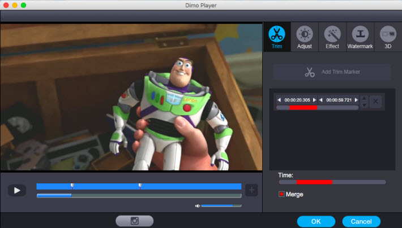
Task: Increase trim end time with right arrow
Action: coord(357,100)
